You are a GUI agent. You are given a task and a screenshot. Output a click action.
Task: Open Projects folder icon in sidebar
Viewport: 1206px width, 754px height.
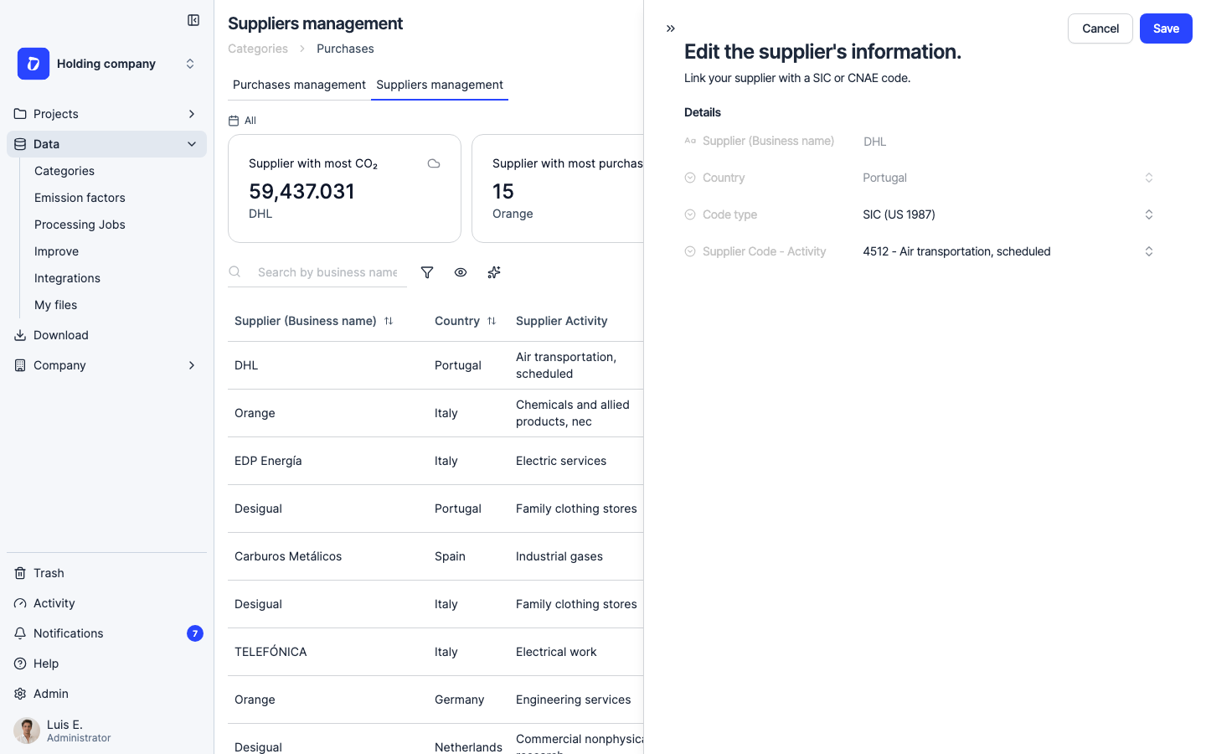pos(20,114)
